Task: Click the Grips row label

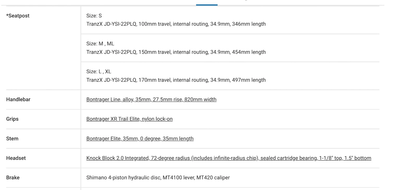Action: [12, 119]
